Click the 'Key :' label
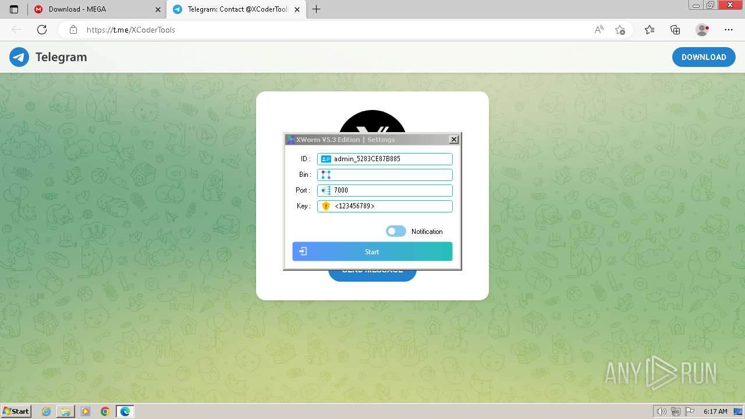The height and width of the screenshot is (419, 745). point(304,206)
